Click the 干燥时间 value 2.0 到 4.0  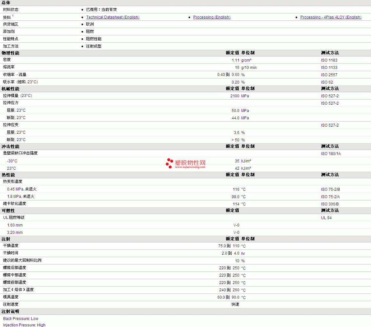tap(230, 253)
